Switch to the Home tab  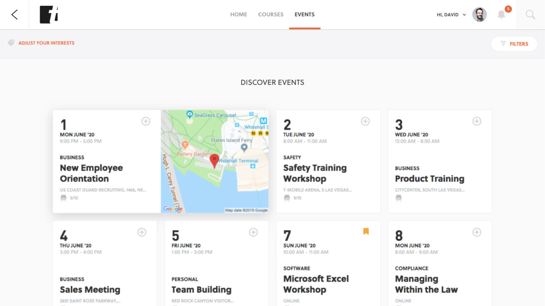[238, 15]
